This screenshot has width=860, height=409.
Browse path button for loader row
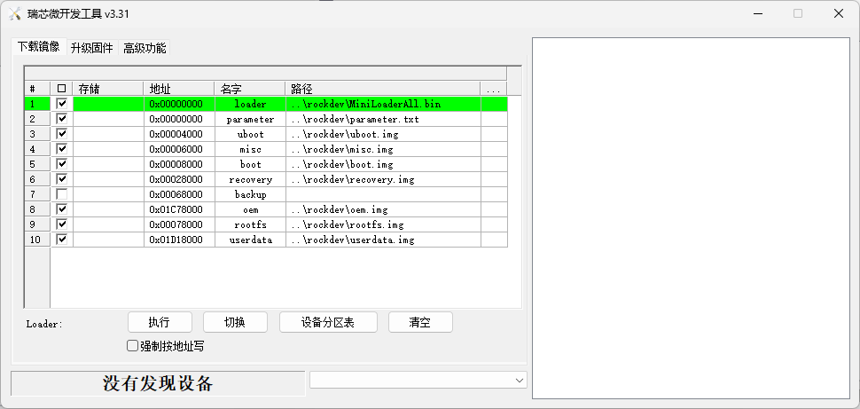tap(494, 104)
